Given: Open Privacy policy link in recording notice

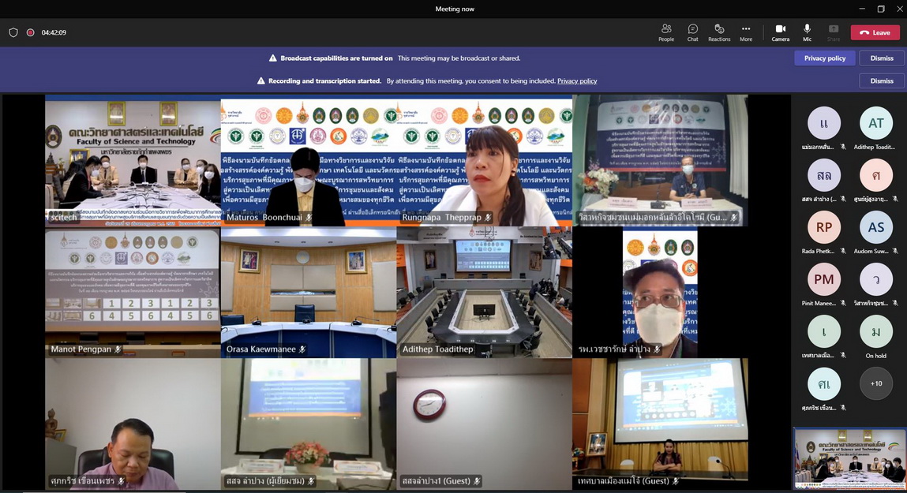Looking at the screenshot, I should point(577,81).
